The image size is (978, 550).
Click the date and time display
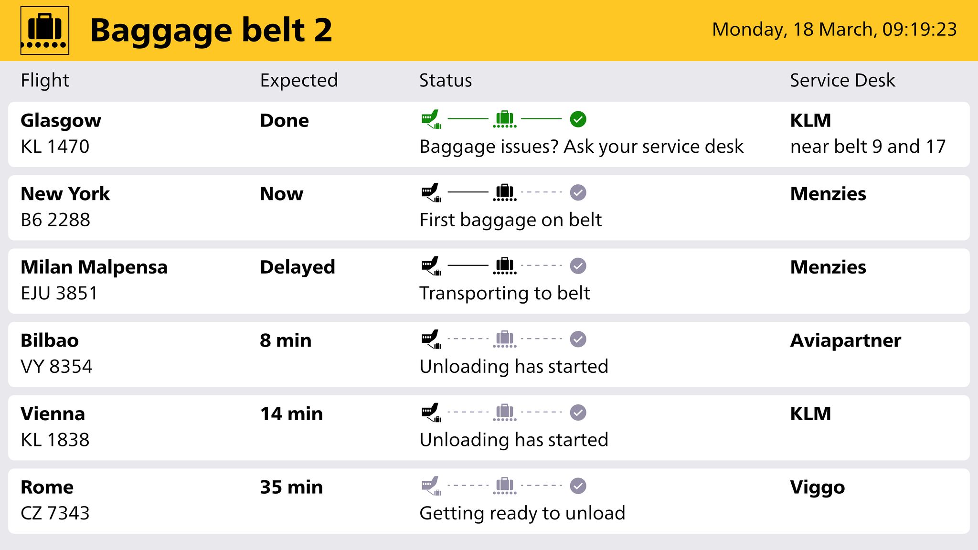[x=834, y=30]
